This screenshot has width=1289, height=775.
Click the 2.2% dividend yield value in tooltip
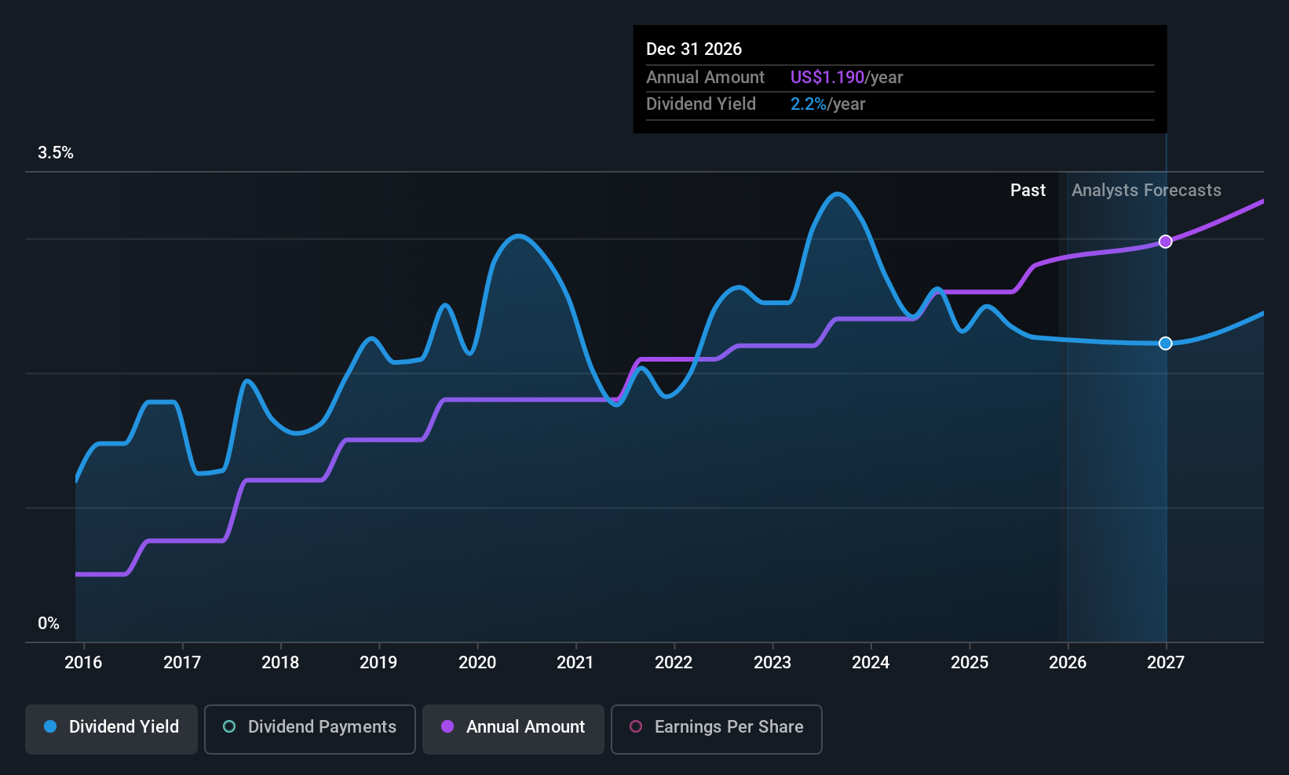coord(808,104)
